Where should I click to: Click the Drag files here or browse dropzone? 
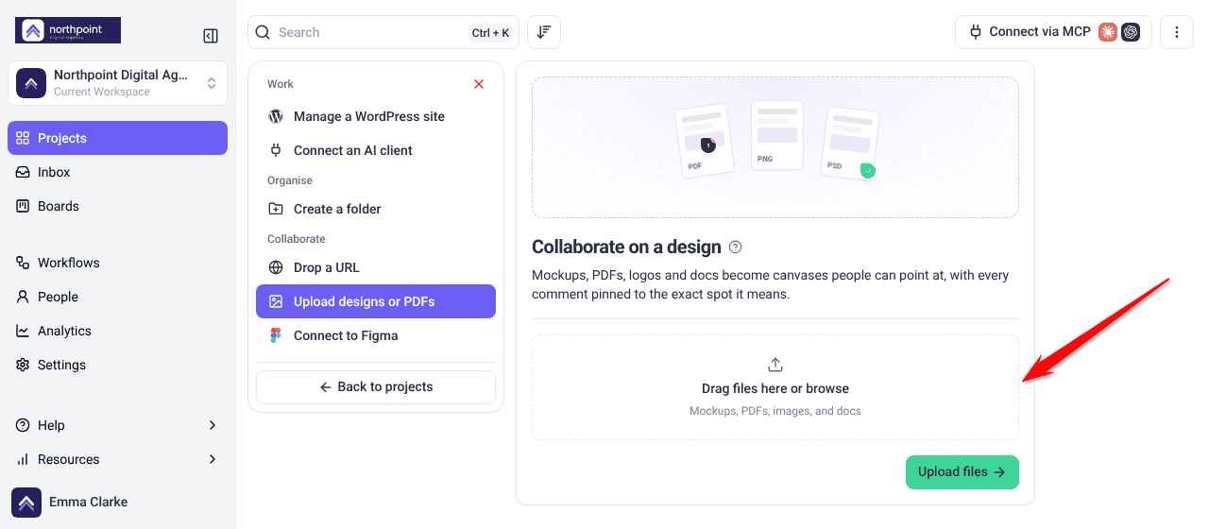coord(775,387)
